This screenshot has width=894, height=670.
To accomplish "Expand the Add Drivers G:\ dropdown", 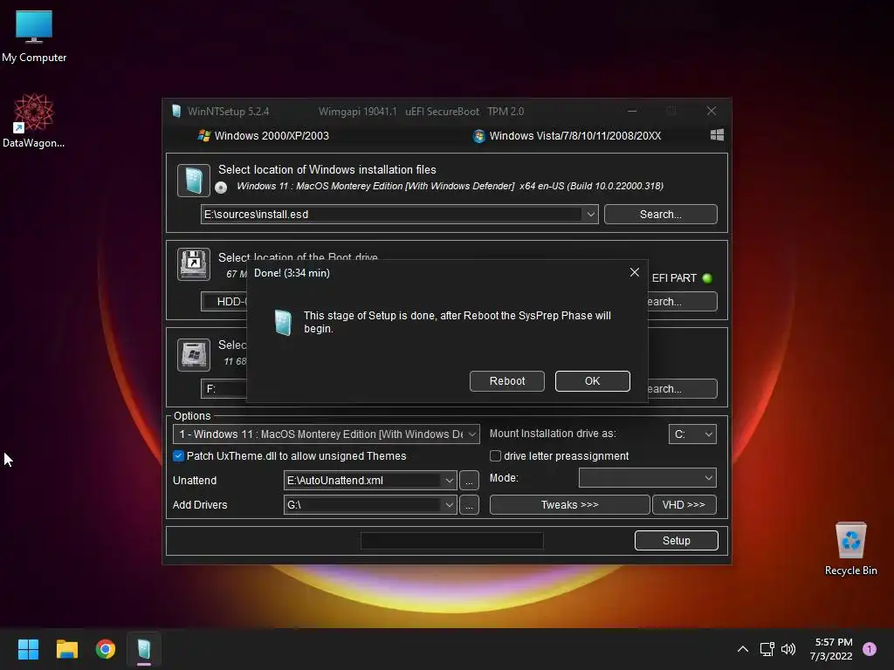I will click(x=450, y=505).
